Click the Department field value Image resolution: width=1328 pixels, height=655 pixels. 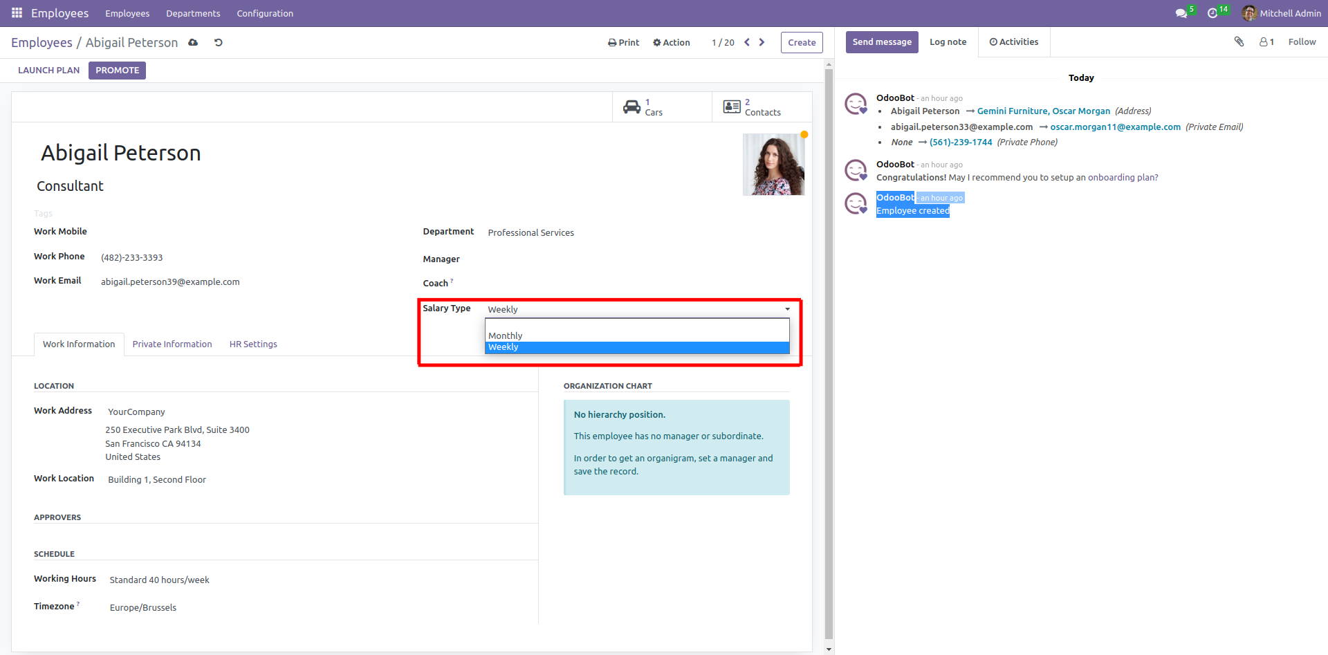[x=531, y=232]
